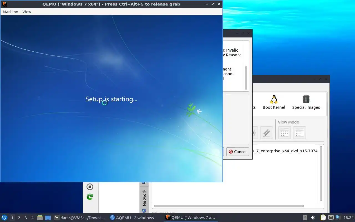Click the show desktop icon on taskbar
355x222 pixels.
coord(48,218)
